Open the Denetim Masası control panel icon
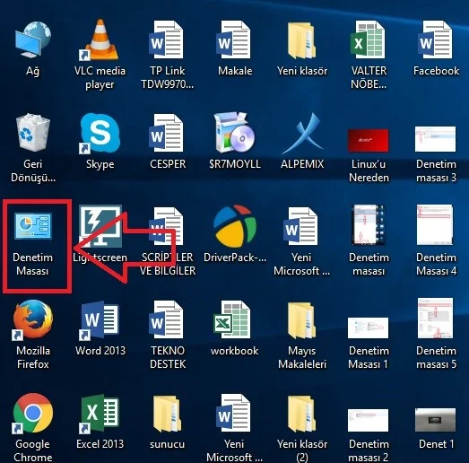 [x=33, y=226]
